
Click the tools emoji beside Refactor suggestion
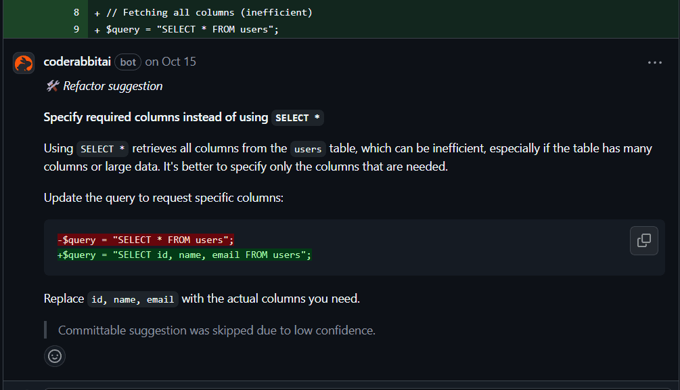coord(52,86)
